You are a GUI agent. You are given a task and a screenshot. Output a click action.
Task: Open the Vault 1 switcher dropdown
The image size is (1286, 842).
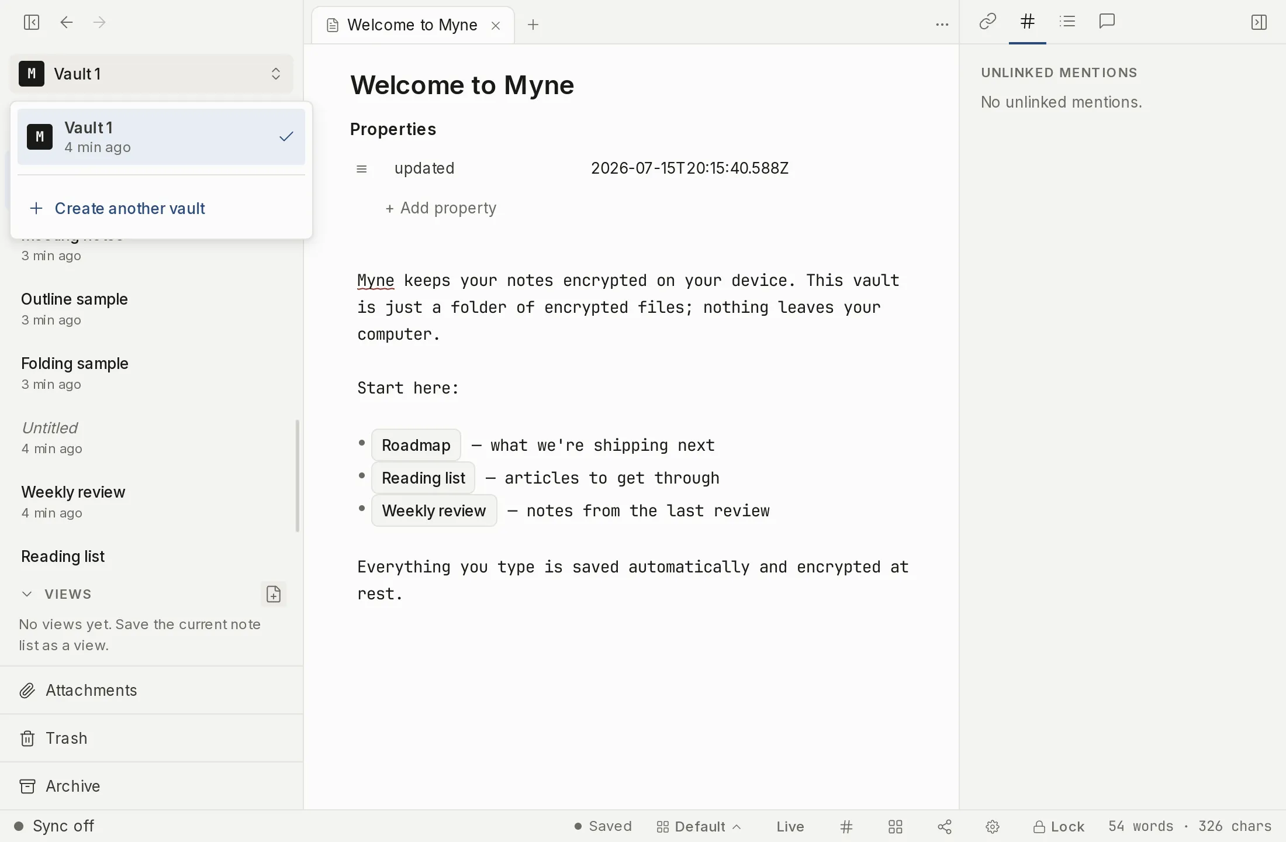click(x=151, y=74)
